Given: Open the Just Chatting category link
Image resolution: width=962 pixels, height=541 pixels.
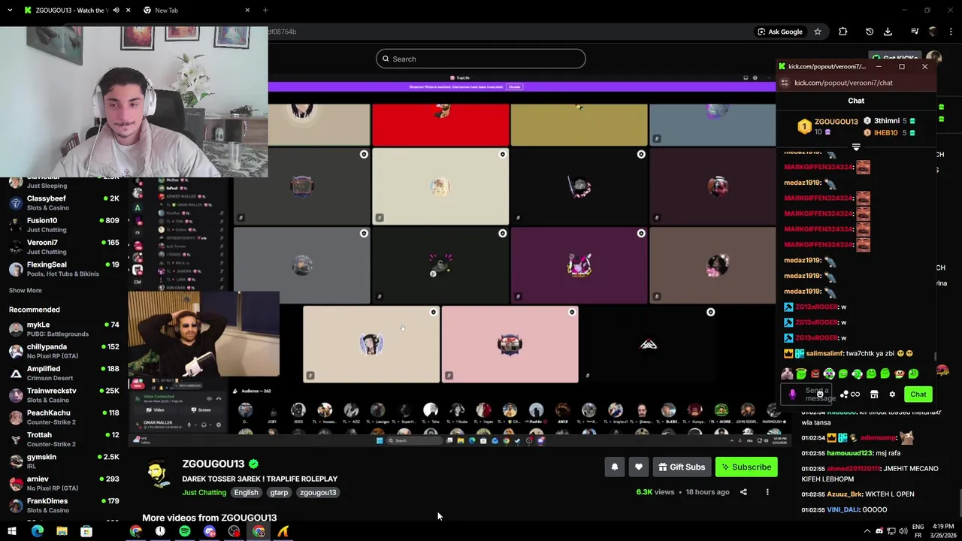Looking at the screenshot, I should (x=204, y=493).
